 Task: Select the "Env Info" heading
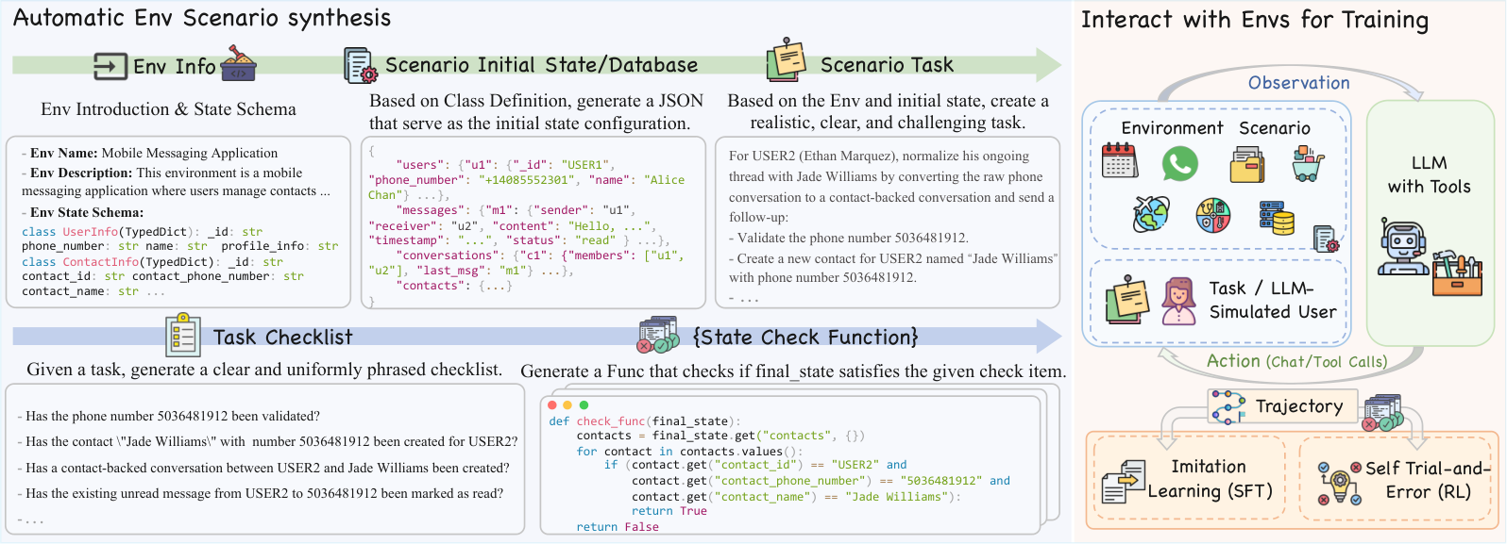click(175, 66)
